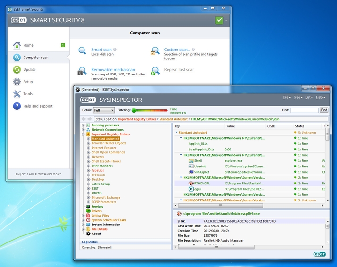This screenshot has width=337, height=267.
Task: Click the System Information icon
Action: pyautogui.click(x=88, y=225)
